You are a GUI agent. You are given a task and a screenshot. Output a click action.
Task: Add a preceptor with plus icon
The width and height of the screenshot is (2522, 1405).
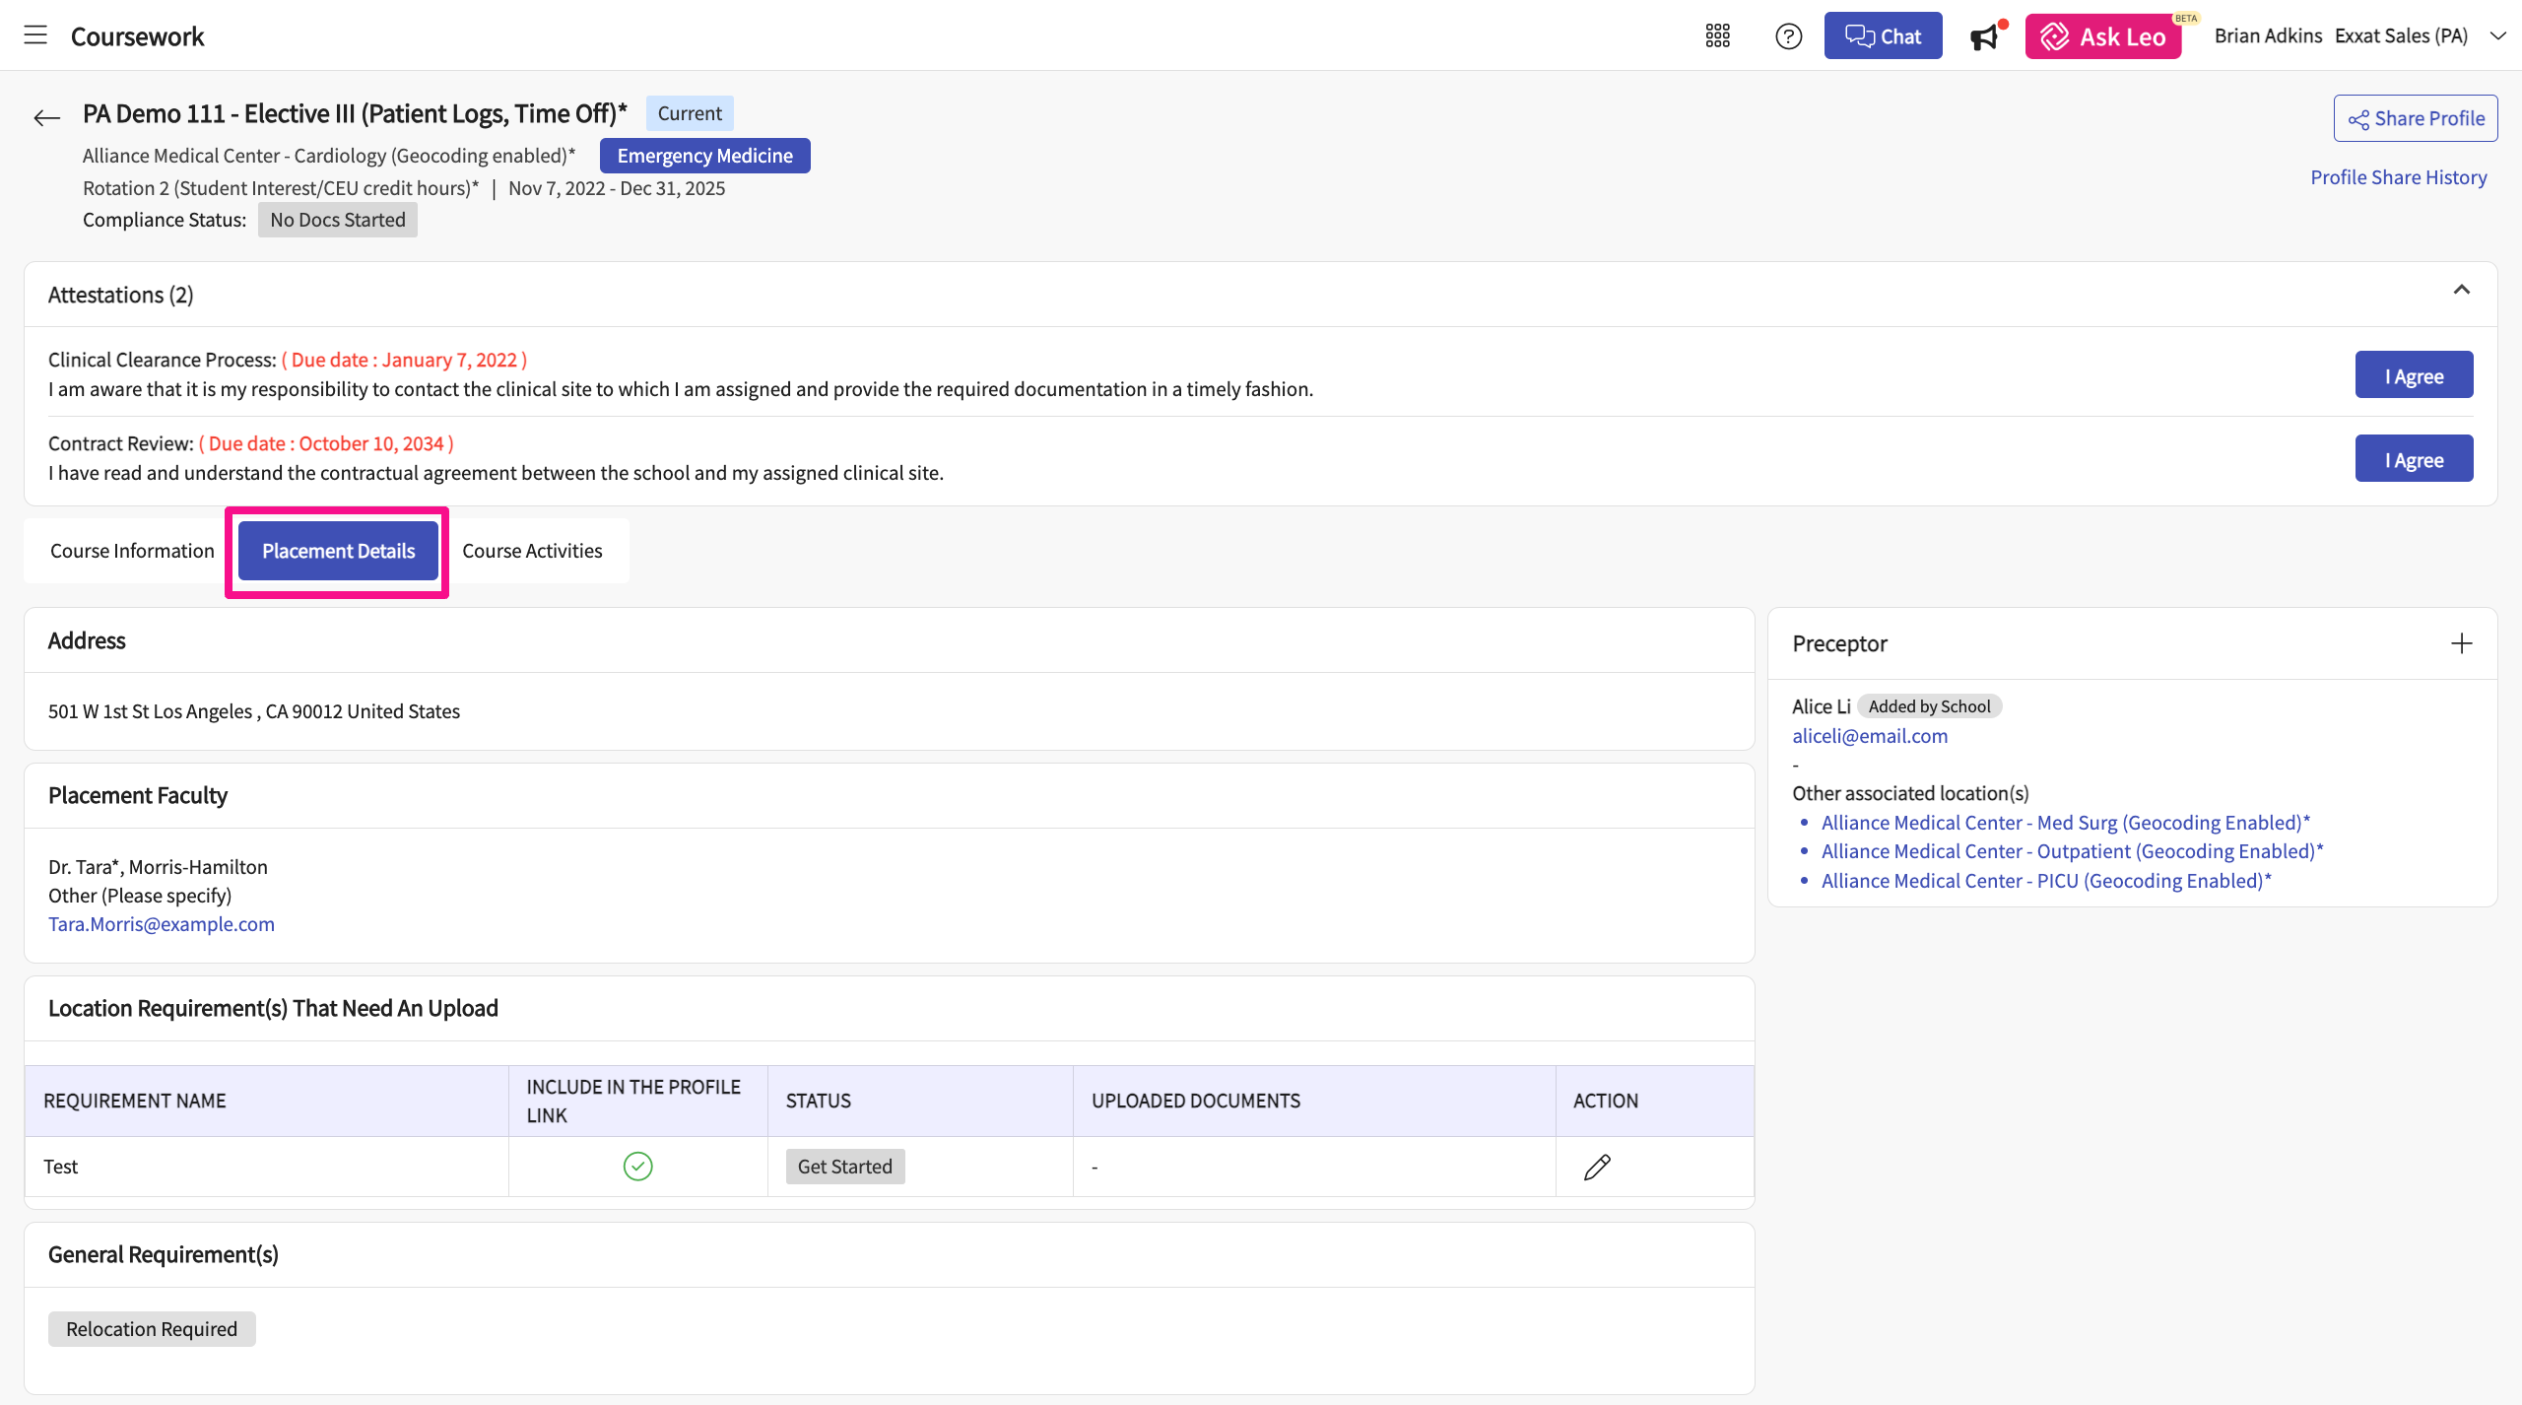2461,643
